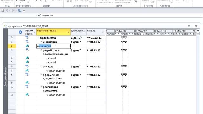Click the task mode icon for row 0 'программа'

27,37
